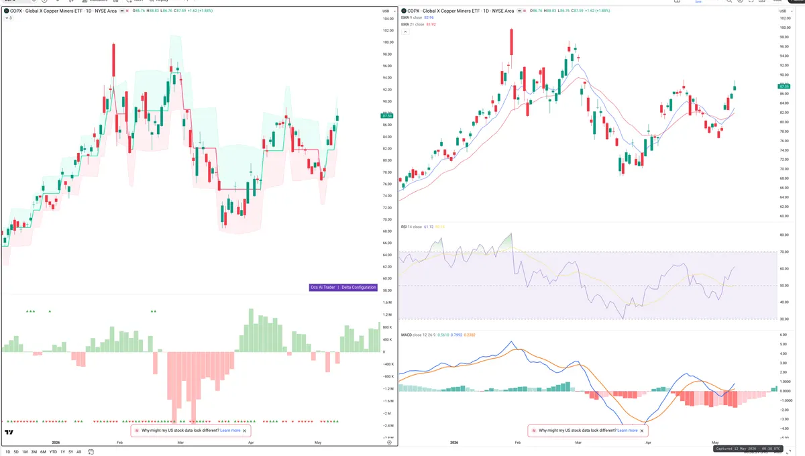Select the 6M time range

tap(43, 452)
